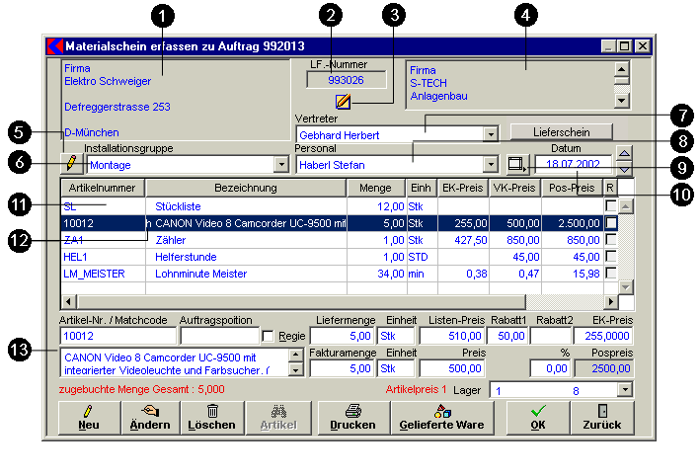This screenshot has width=700, height=476.
Task: Click the calendar icon next to Datum
Action: point(515,164)
